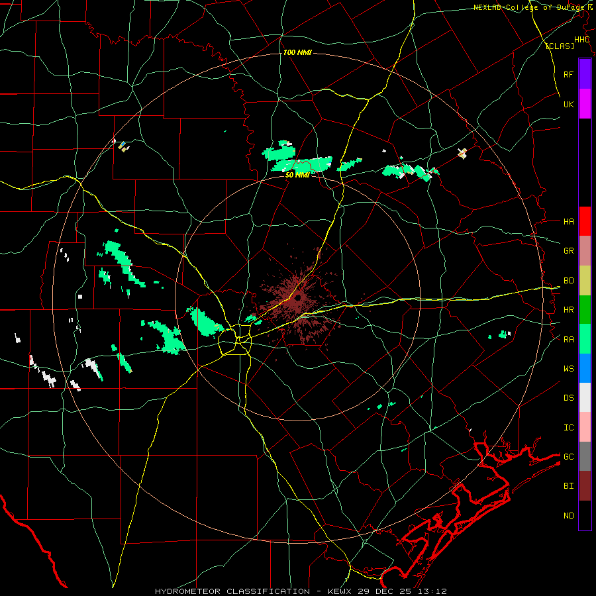Image resolution: width=596 pixels, height=596 pixels.
Task: Click the red HA legend swatch
Action: tap(585, 221)
